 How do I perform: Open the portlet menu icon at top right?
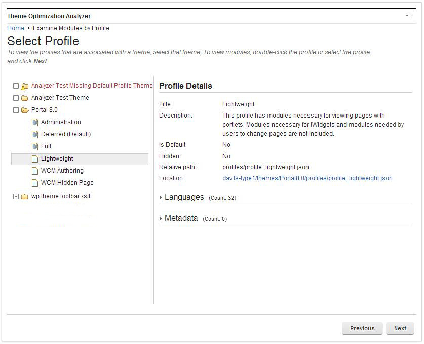click(409, 16)
